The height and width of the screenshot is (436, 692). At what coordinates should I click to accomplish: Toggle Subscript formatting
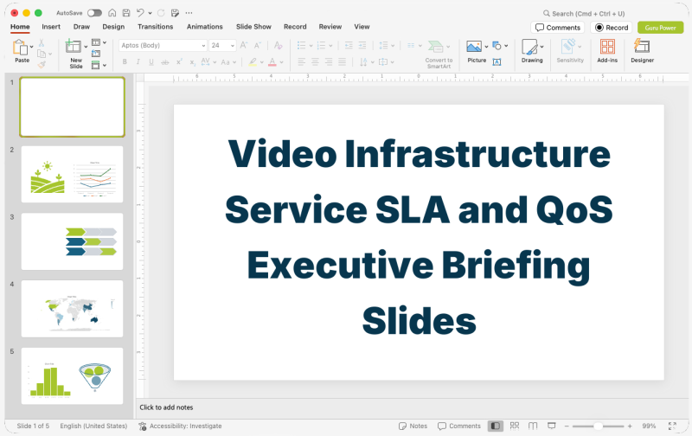click(192, 62)
